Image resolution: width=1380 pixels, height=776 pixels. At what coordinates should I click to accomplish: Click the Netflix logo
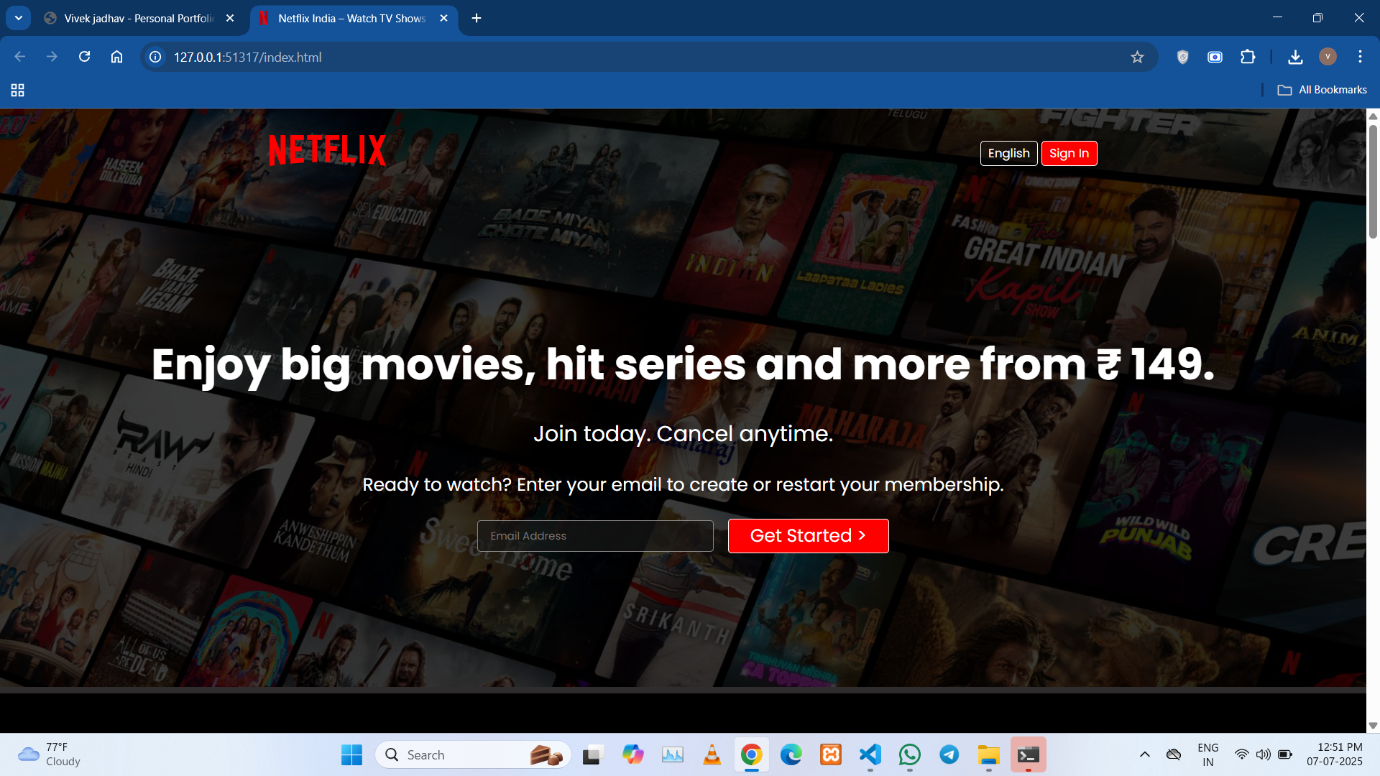[x=327, y=150]
